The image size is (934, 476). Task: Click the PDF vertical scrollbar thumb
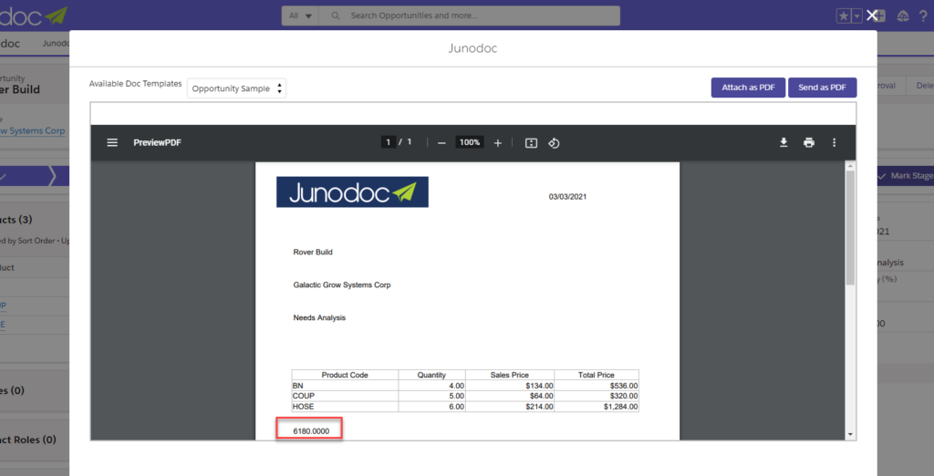(x=850, y=228)
